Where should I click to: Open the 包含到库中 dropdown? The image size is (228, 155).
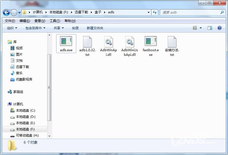tap(35, 28)
